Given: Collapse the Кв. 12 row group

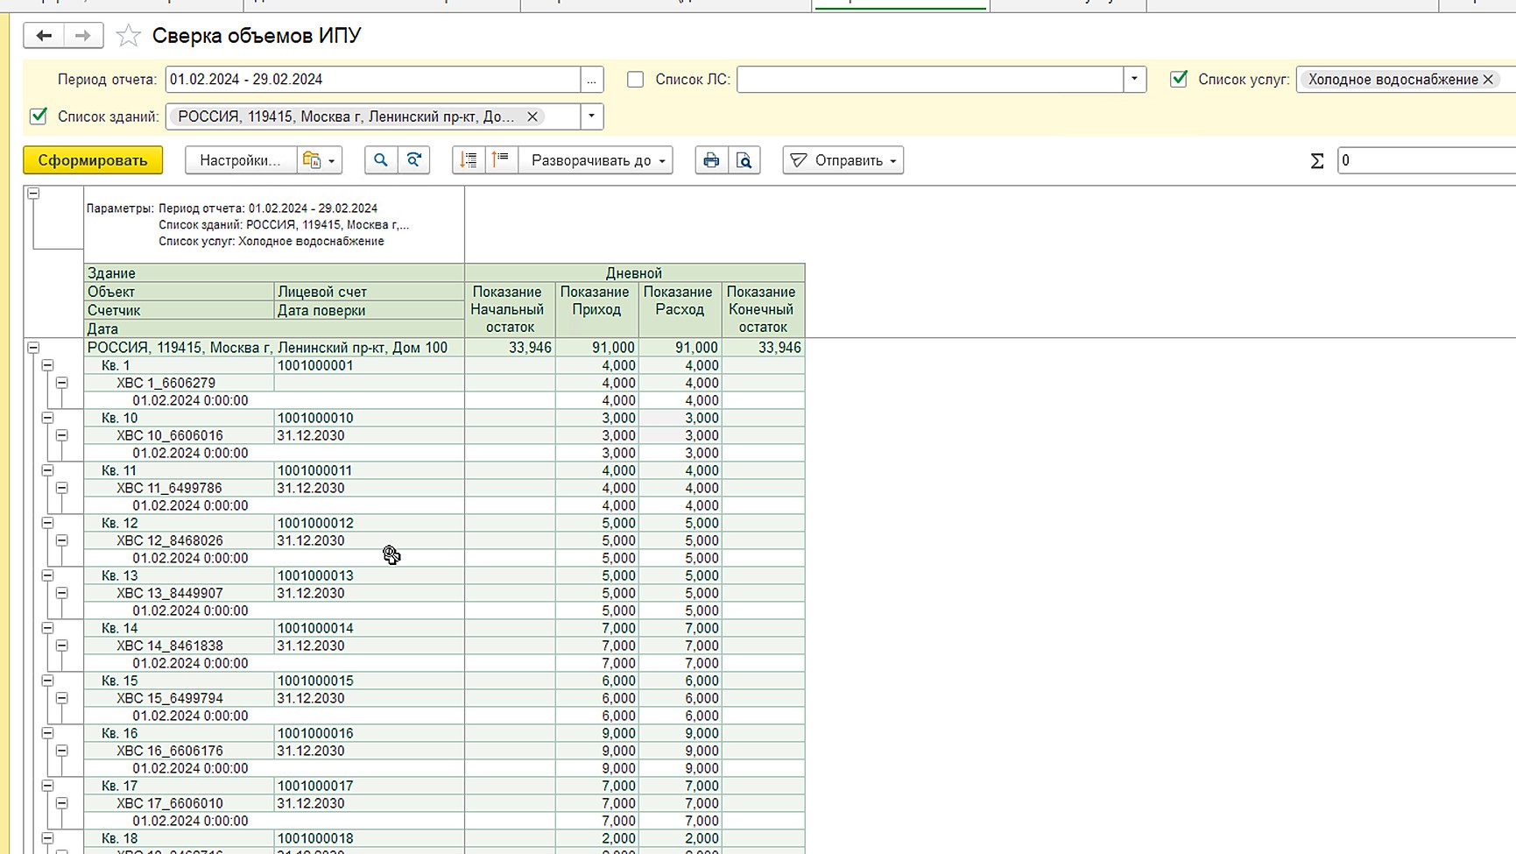Looking at the screenshot, I should (x=47, y=523).
